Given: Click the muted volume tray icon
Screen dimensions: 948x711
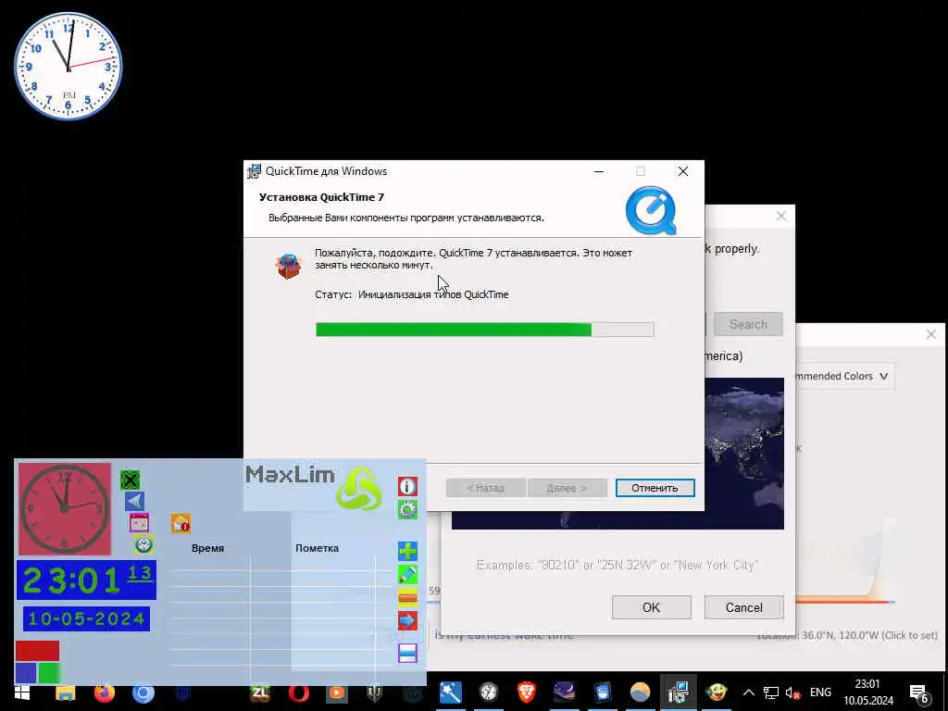Looking at the screenshot, I should tap(792, 692).
